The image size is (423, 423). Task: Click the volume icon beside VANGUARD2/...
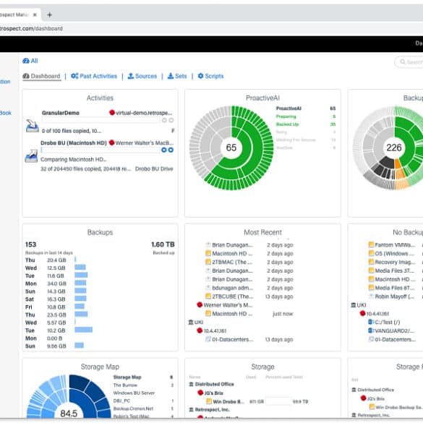click(371, 330)
